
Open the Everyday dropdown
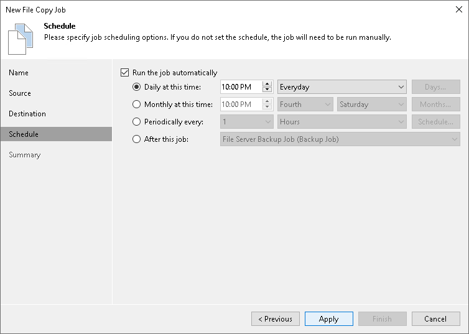342,87
